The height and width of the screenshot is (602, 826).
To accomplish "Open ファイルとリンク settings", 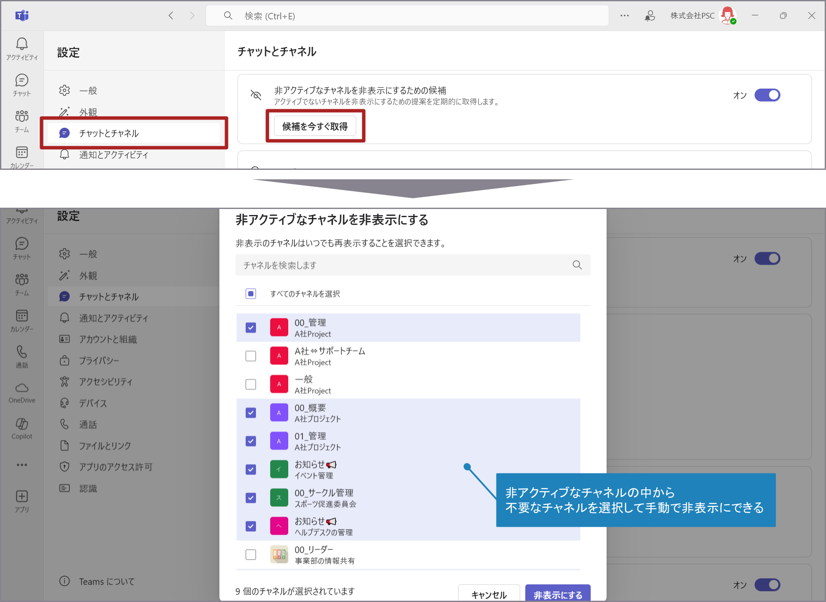I will (134, 446).
